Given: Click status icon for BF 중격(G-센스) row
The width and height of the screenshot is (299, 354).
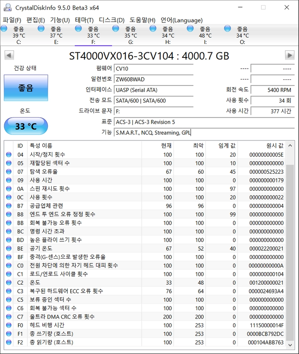Looking at the screenshot, I should pyautogui.click(x=9, y=257).
